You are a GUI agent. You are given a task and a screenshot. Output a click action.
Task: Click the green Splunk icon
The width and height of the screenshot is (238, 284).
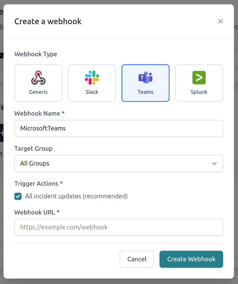(199, 77)
